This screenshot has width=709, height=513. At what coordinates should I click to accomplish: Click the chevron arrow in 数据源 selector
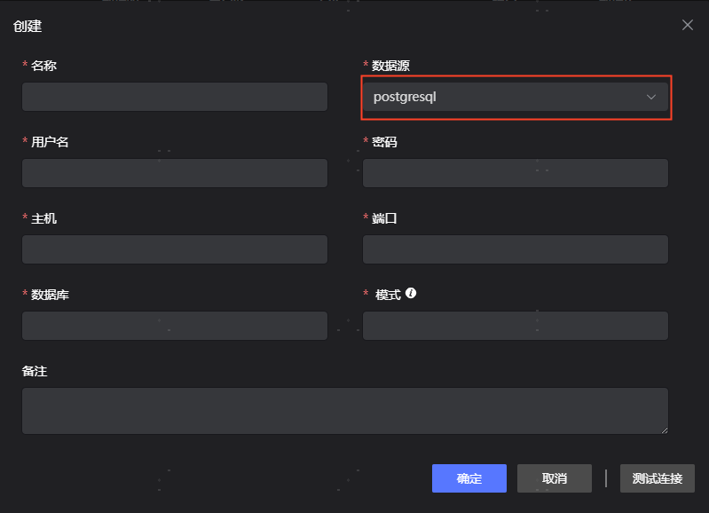(651, 97)
